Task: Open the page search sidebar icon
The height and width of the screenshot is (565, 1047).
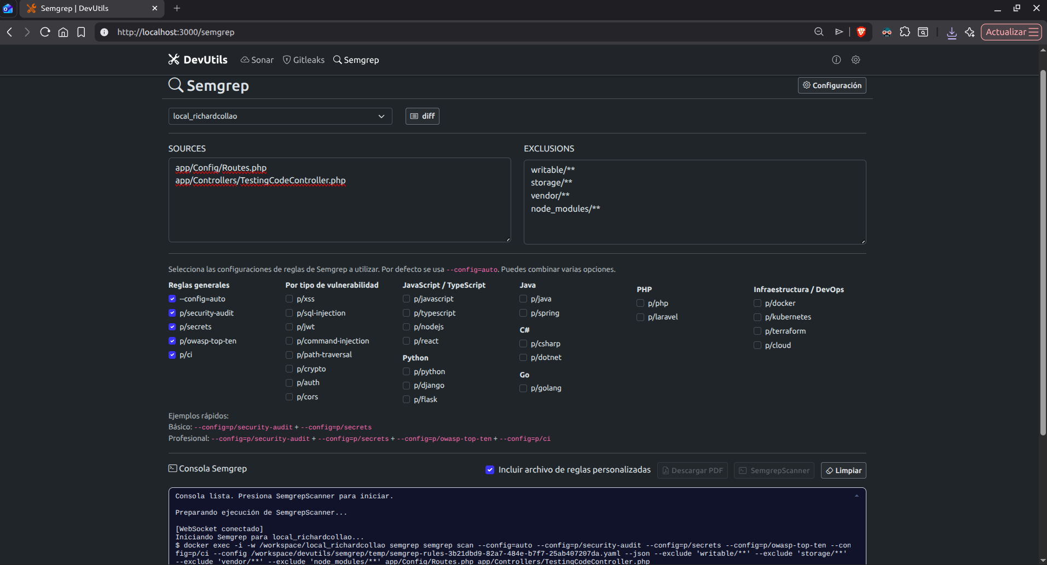Action: pyautogui.click(x=923, y=32)
